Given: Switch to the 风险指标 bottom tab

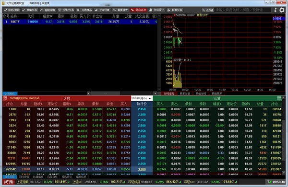Looking at the screenshot, I should [52, 177].
